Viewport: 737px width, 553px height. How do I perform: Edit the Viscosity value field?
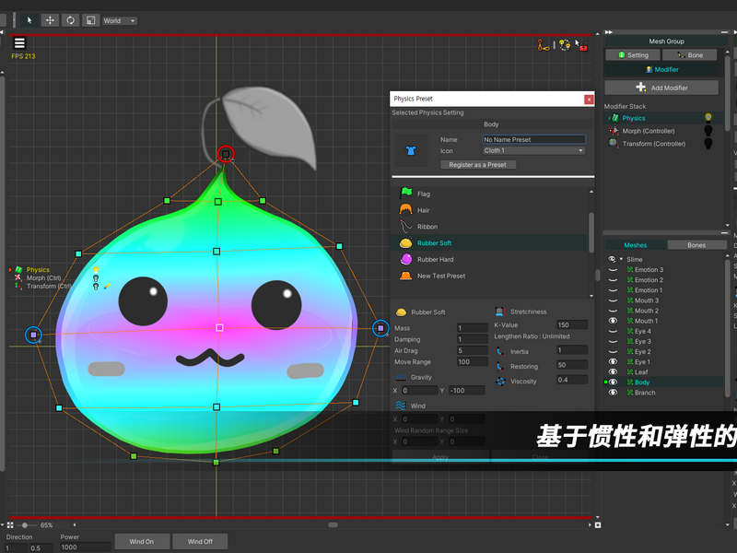pyautogui.click(x=572, y=380)
